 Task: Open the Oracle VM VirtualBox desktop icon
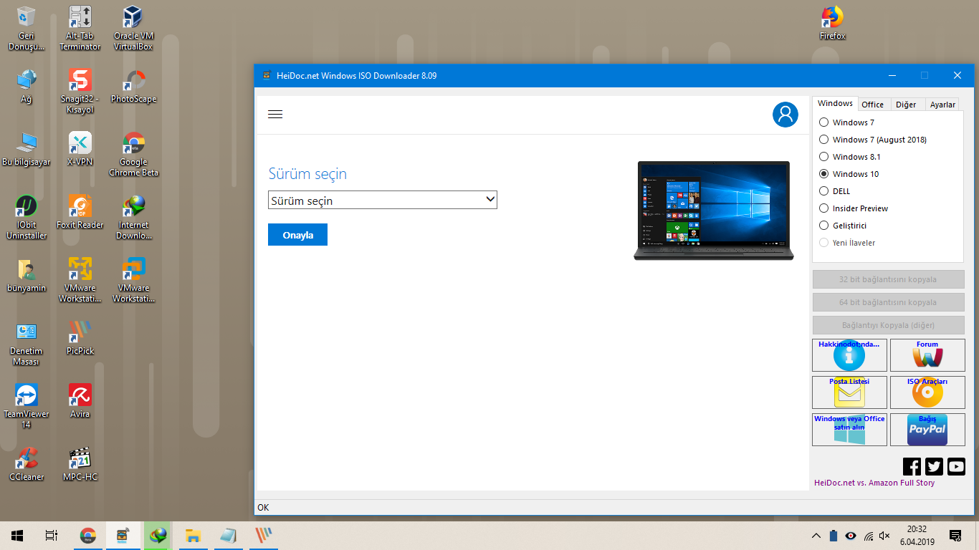click(133, 29)
